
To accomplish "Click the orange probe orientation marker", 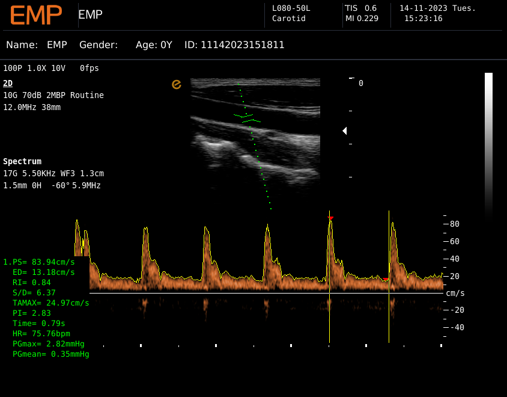I will coord(177,85).
